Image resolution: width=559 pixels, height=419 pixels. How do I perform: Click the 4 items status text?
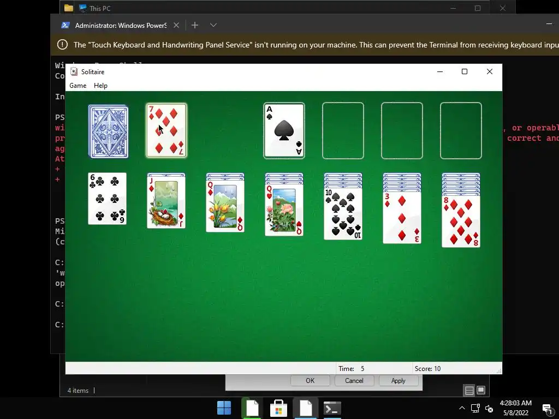(78, 391)
